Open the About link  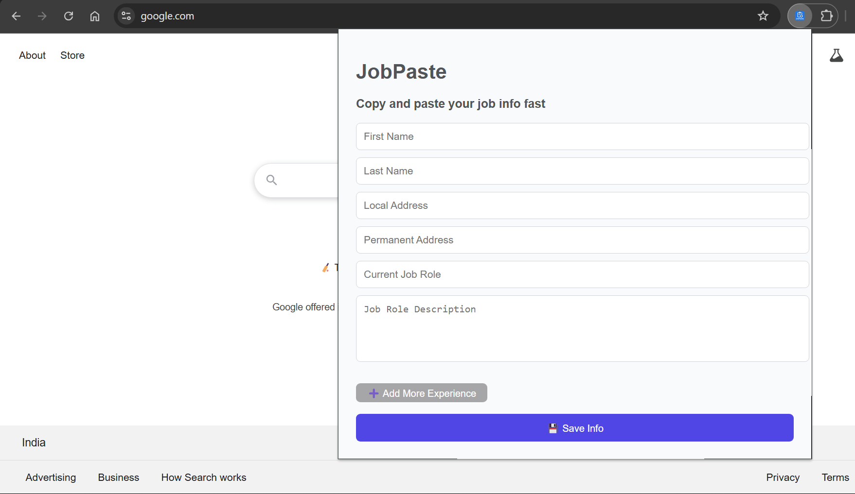tap(32, 55)
